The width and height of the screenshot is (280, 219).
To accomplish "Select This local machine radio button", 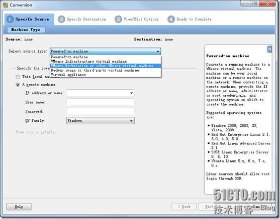I will click(x=18, y=77).
